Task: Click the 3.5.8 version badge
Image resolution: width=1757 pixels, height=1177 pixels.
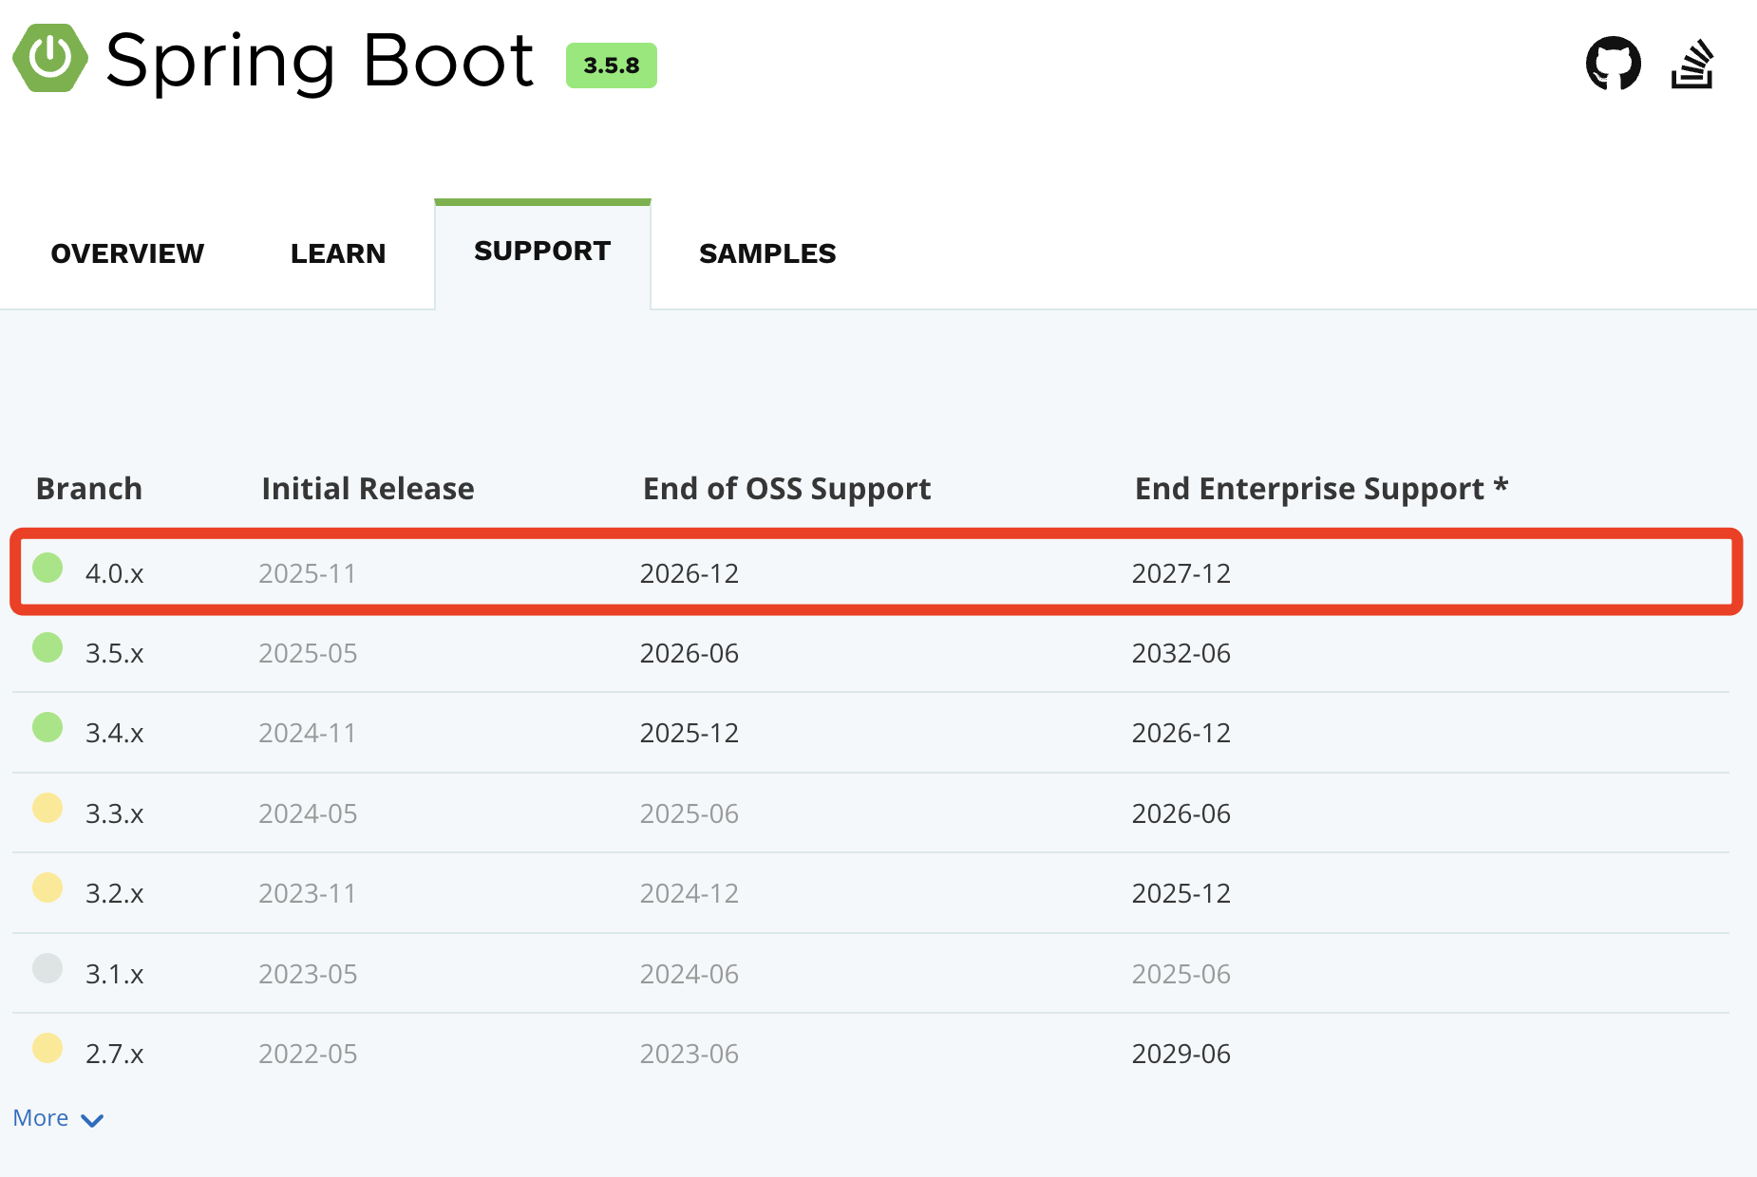Action: coord(611,65)
